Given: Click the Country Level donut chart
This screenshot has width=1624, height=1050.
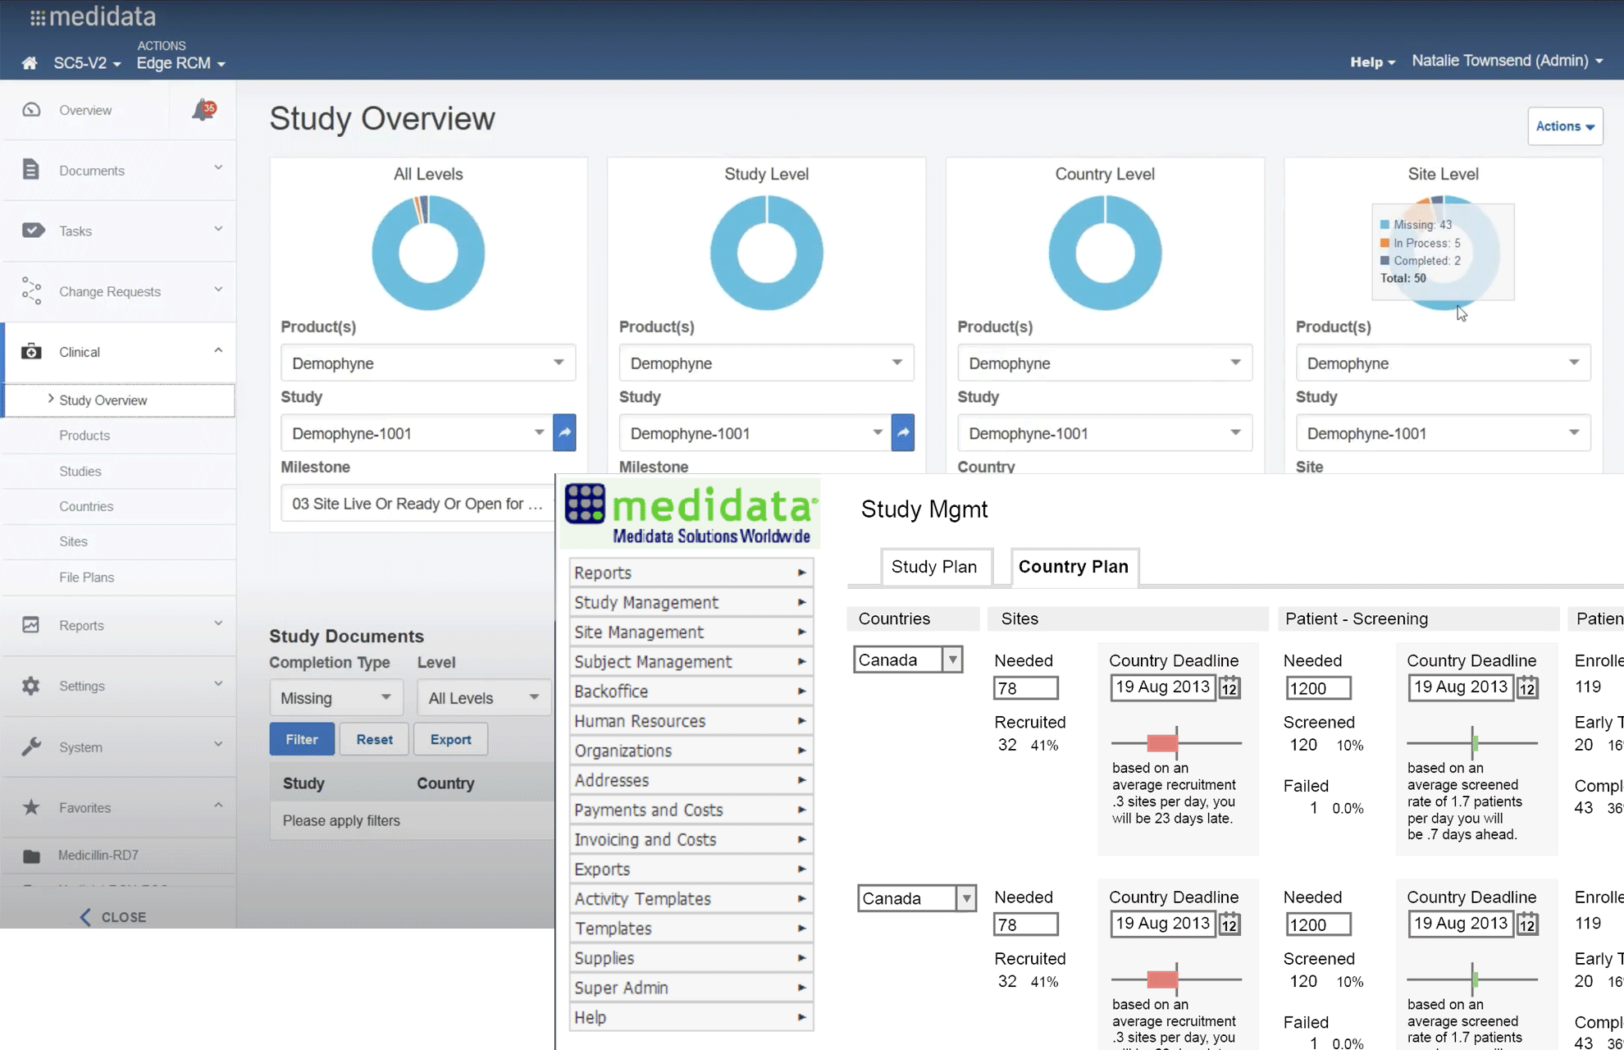Looking at the screenshot, I should coord(1105,253).
